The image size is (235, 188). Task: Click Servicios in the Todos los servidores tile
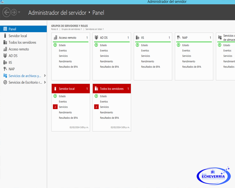coord(104,107)
